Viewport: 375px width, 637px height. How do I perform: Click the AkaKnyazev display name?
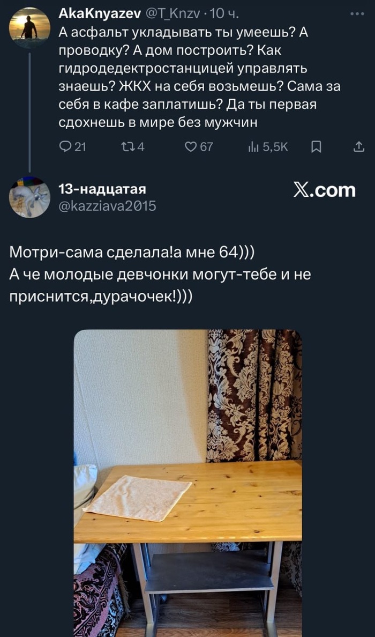point(100,14)
